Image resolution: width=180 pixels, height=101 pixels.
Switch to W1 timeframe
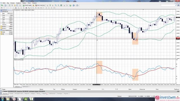coord(51,8)
